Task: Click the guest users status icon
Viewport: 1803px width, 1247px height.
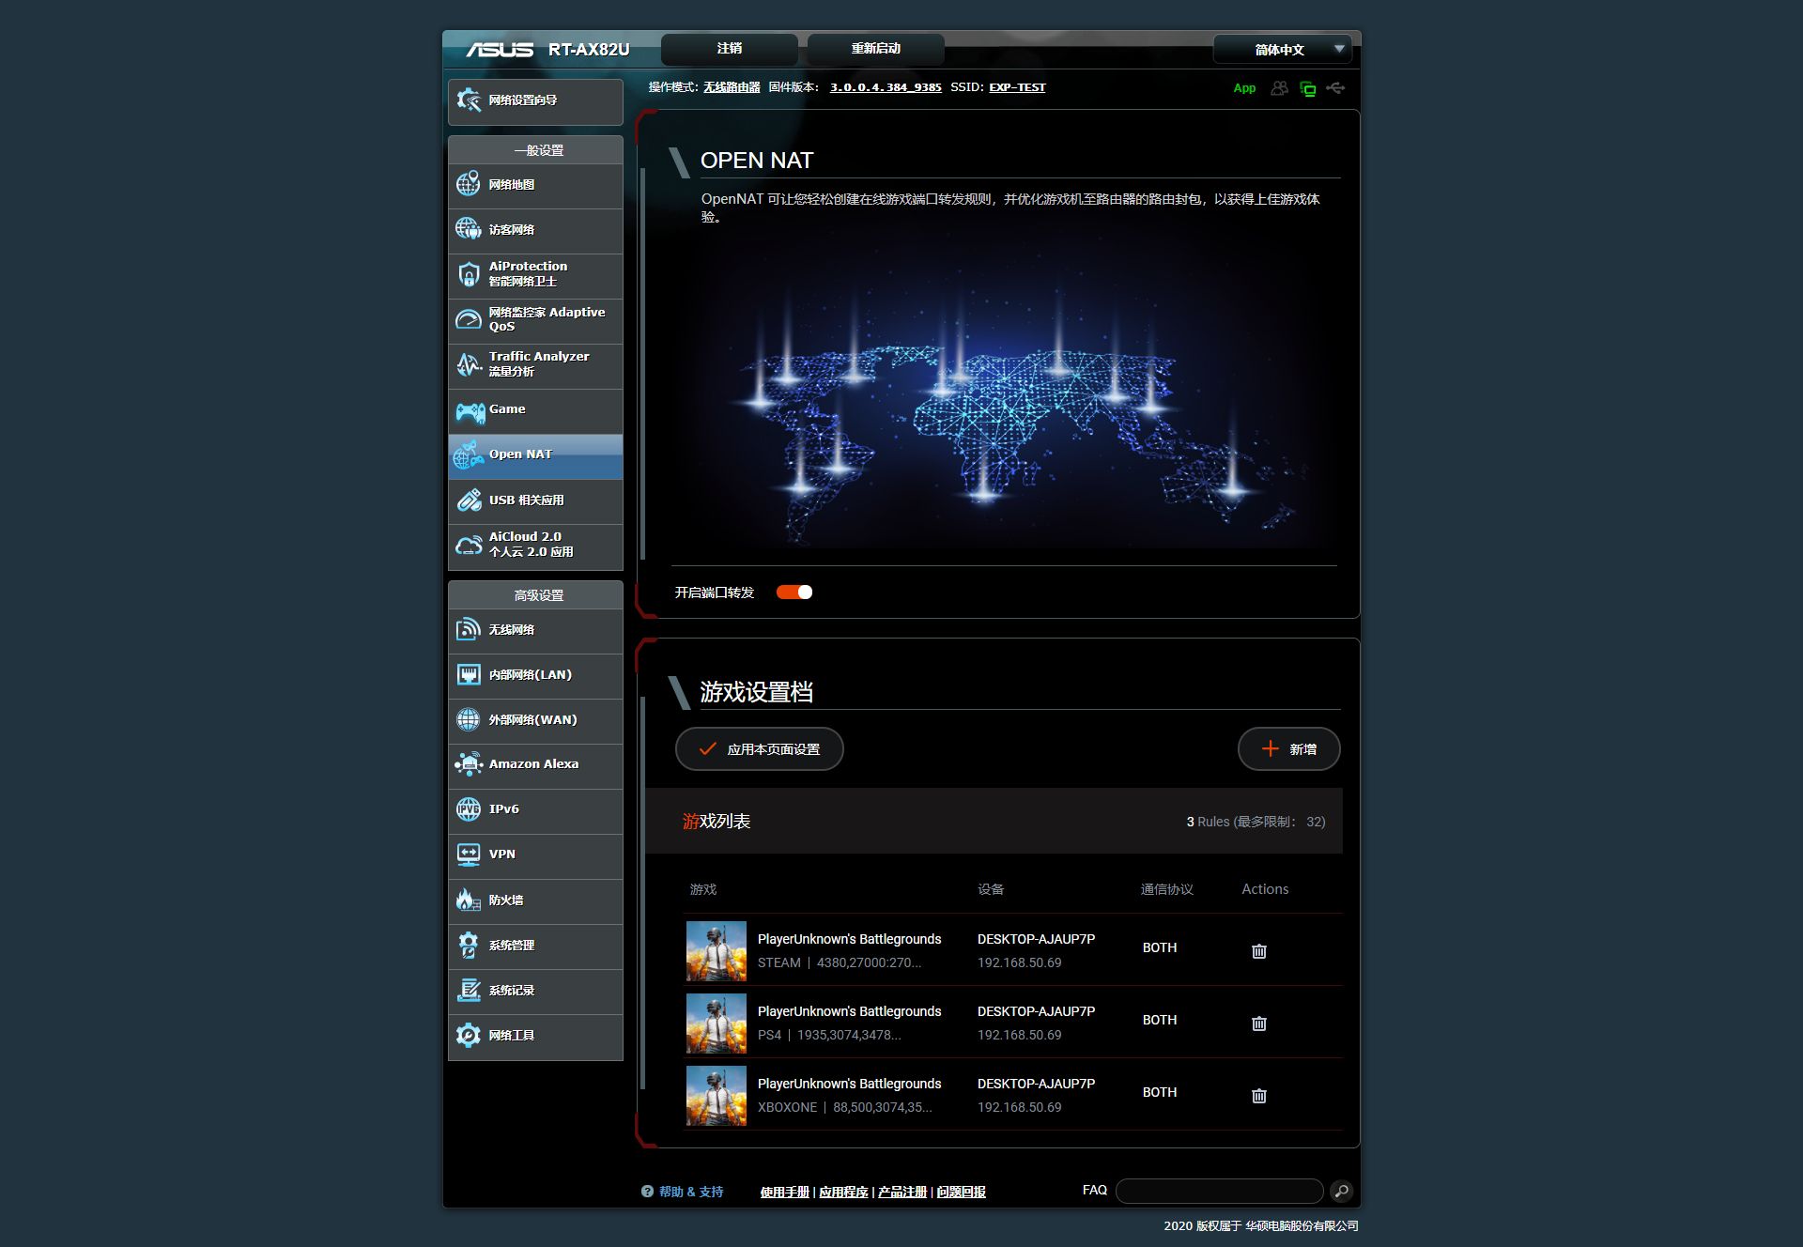Action: pyautogui.click(x=1279, y=88)
